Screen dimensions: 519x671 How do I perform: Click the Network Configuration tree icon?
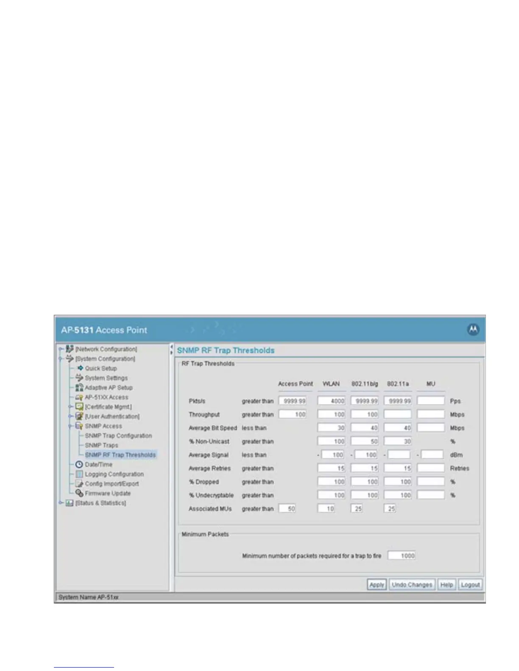70,349
